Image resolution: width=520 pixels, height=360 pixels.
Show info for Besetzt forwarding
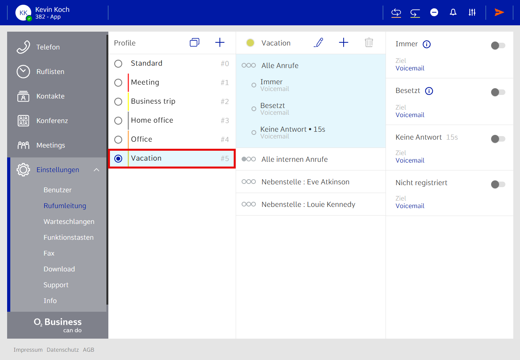click(x=429, y=91)
